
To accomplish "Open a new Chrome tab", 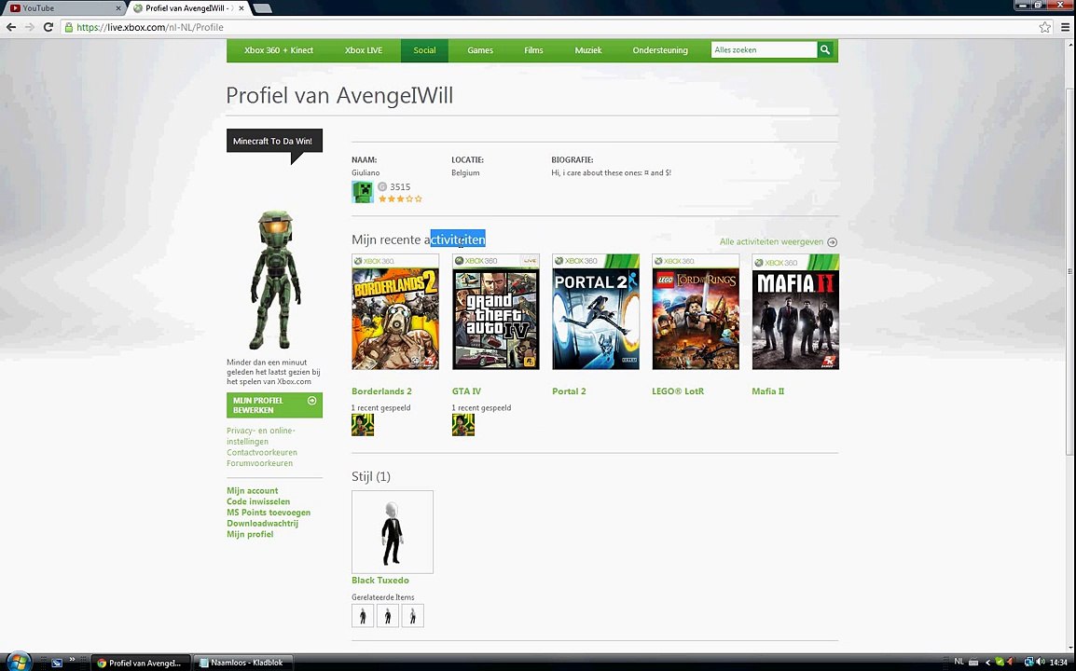I will click(x=262, y=8).
